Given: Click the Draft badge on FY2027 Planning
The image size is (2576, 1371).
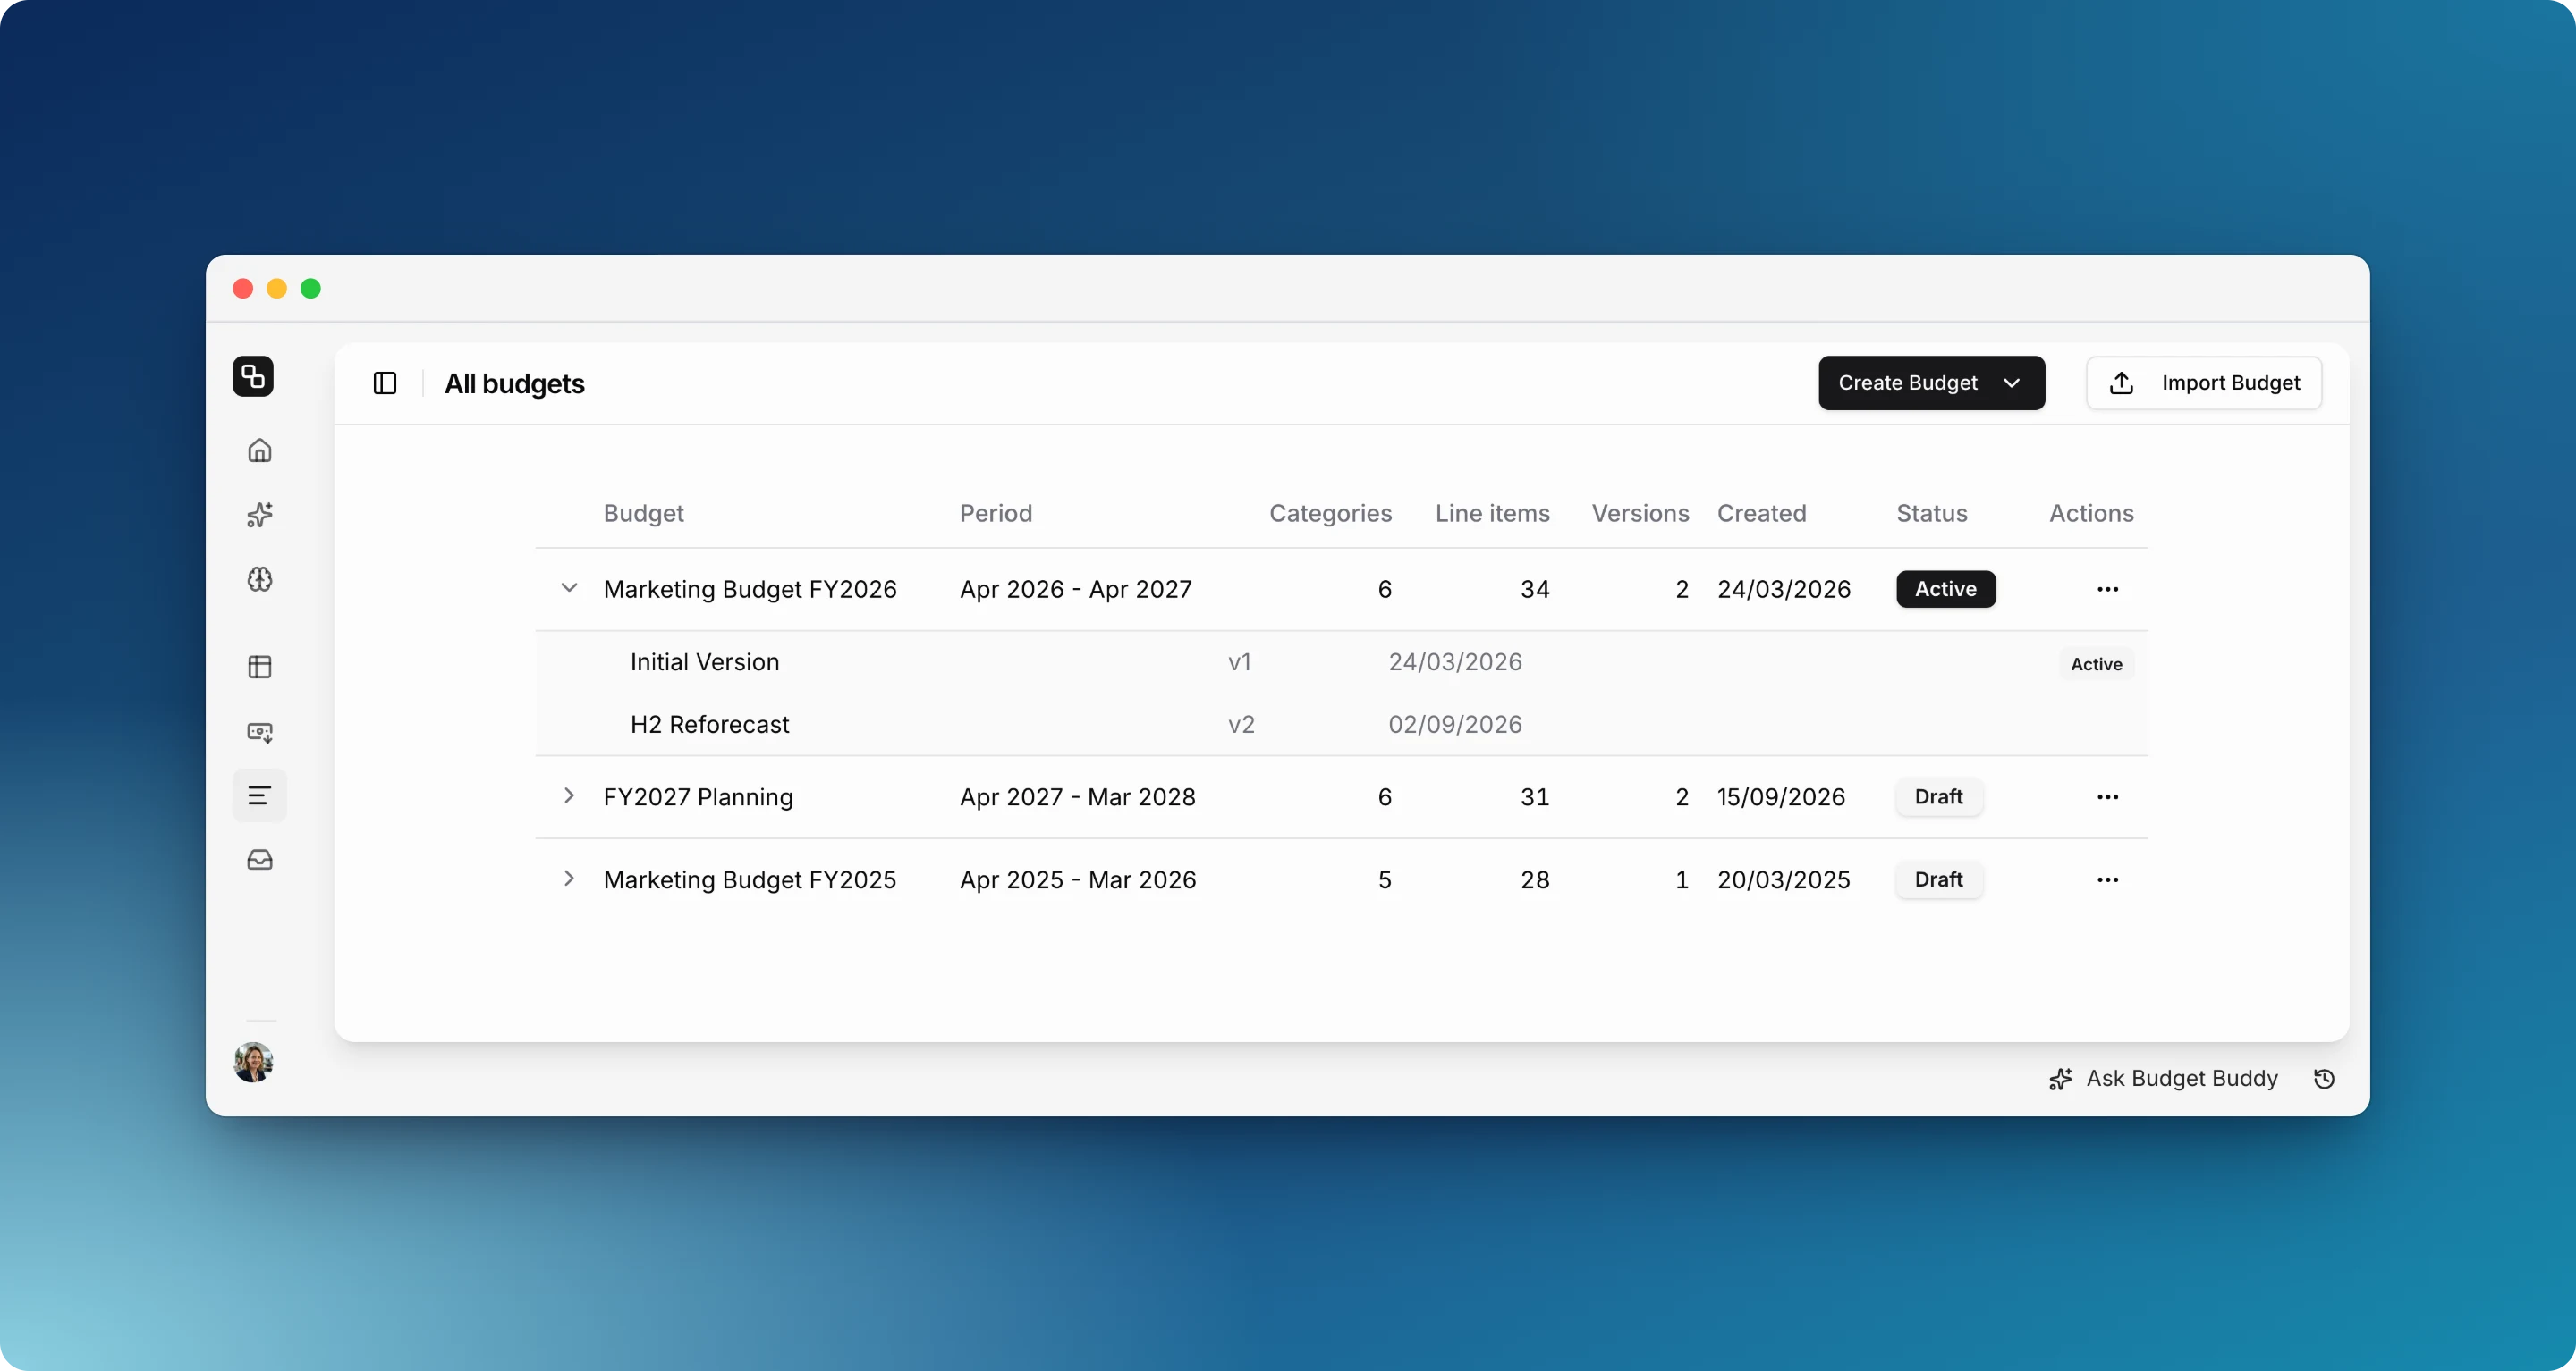Looking at the screenshot, I should [1938, 796].
